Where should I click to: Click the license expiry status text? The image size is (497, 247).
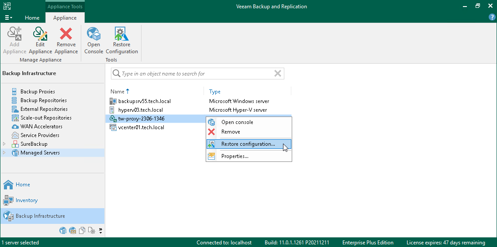pos(445,243)
